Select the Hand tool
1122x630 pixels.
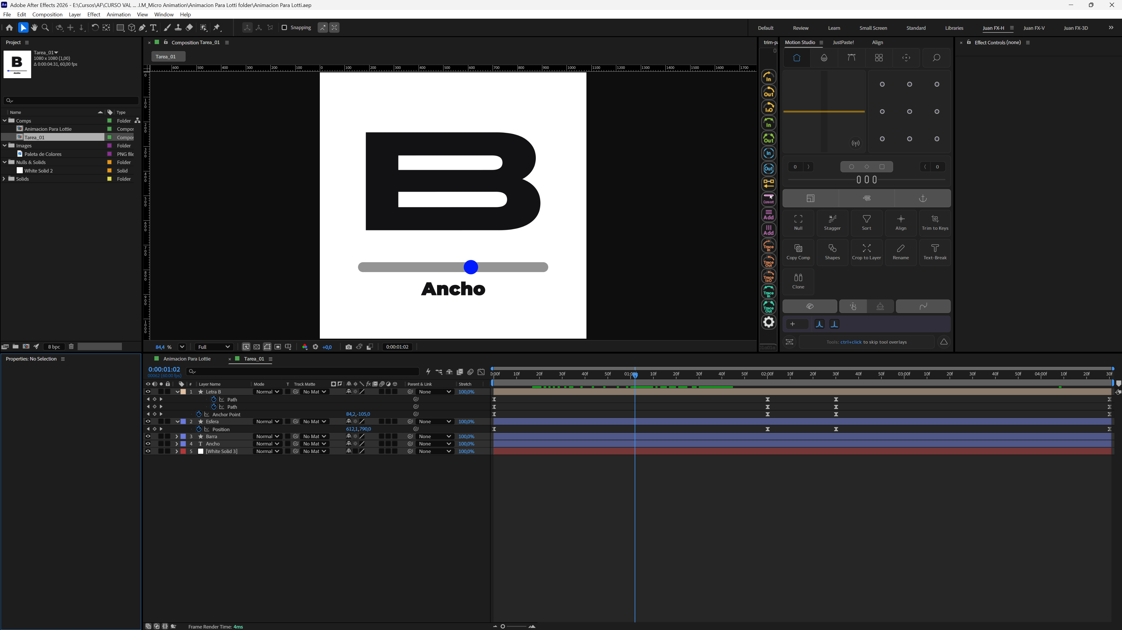tap(34, 27)
